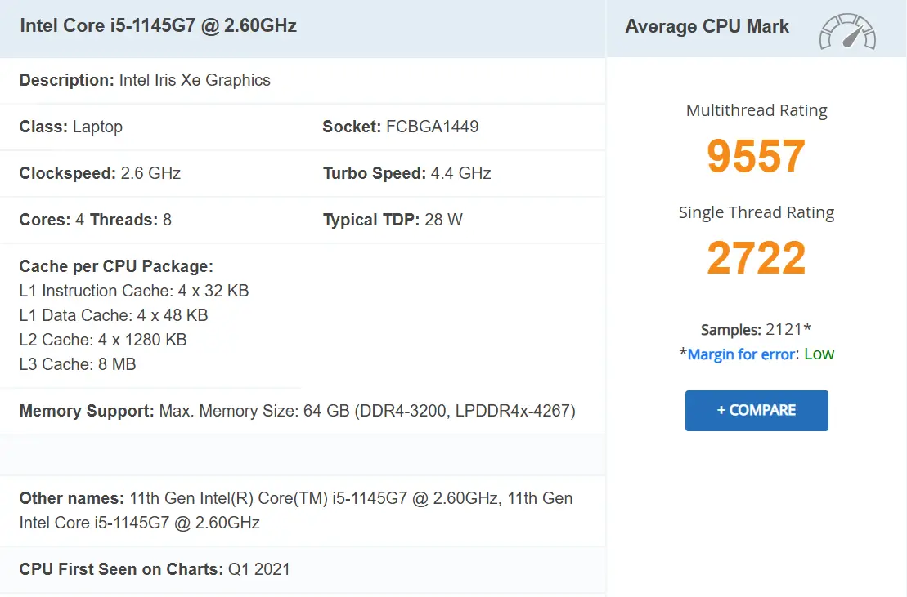
Task: Select L2 Cache: 4 x 1280 KB line
Action: [x=103, y=340]
